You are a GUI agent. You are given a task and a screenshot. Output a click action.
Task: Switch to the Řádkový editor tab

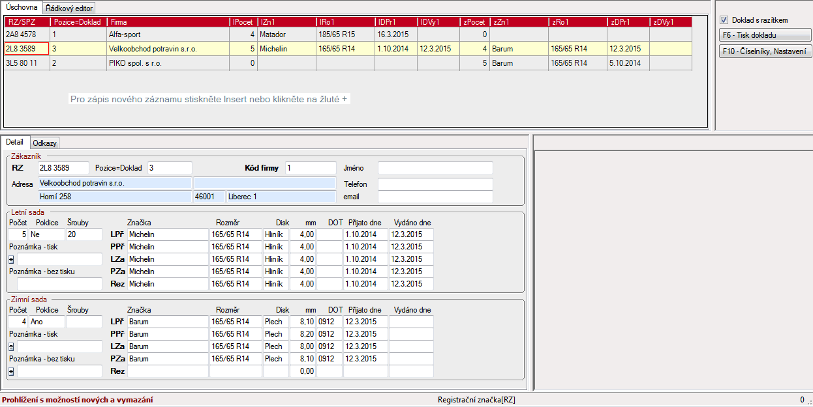70,8
